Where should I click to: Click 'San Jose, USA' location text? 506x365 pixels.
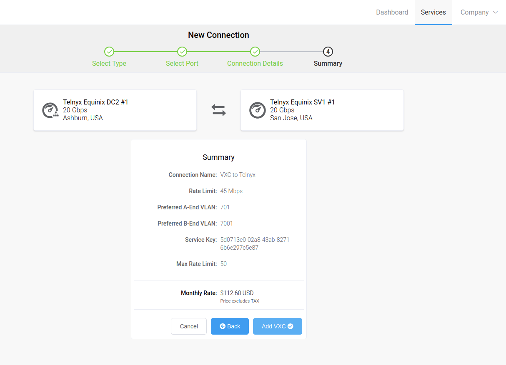coord(291,118)
